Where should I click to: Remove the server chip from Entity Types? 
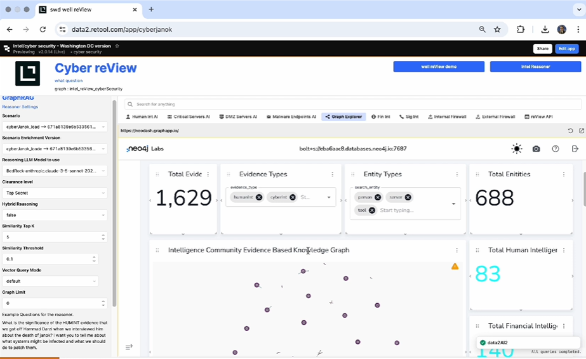coord(408,197)
